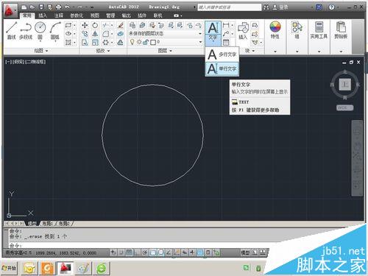Click the Copy tool in Modify panel
The image size is (368, 276).
click(x=85, y=34)
